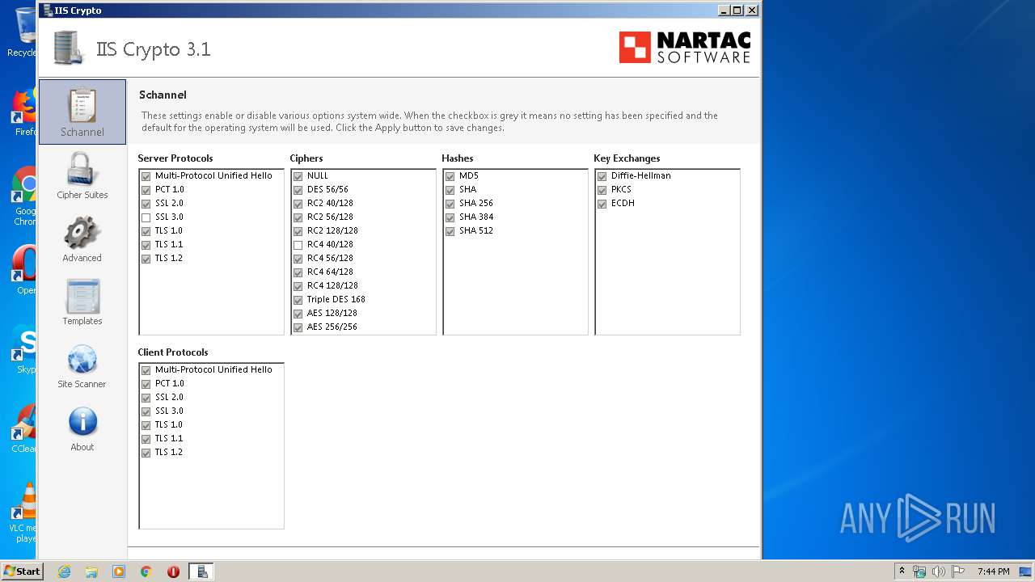The height and width of the screenshot is (582, 1035).
Task: Enable Server Protocols SSL 3.0 checkbox
Action: (146, 217)
